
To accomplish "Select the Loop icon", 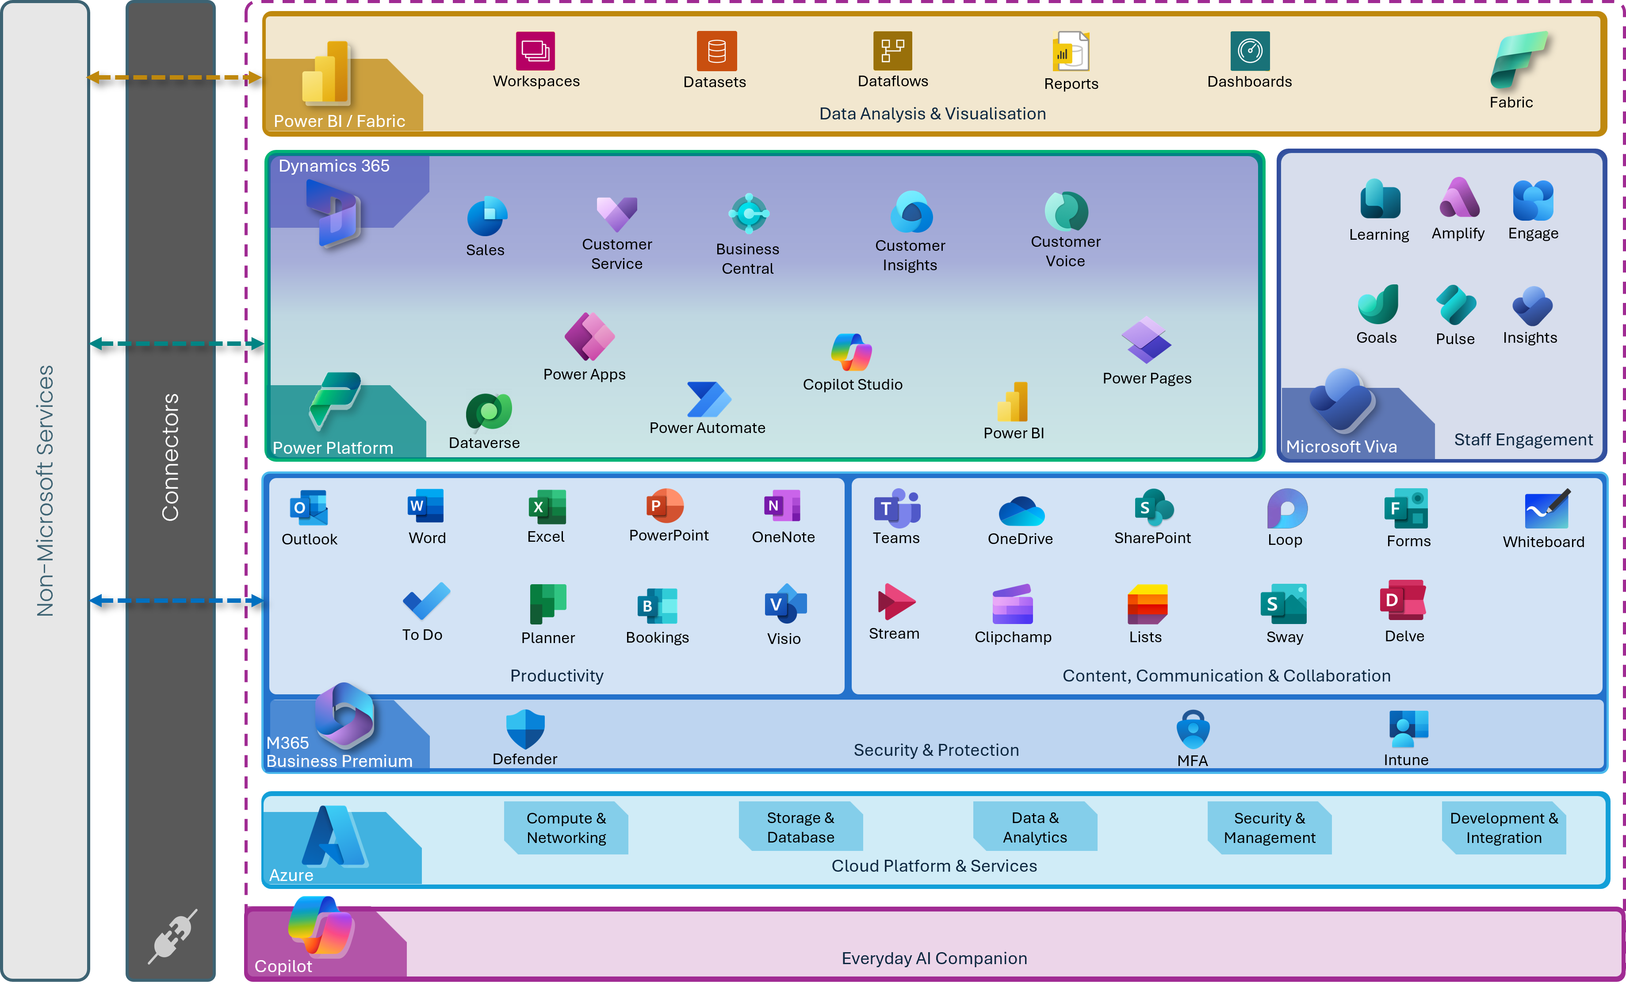I will (x=1287, y=508).
